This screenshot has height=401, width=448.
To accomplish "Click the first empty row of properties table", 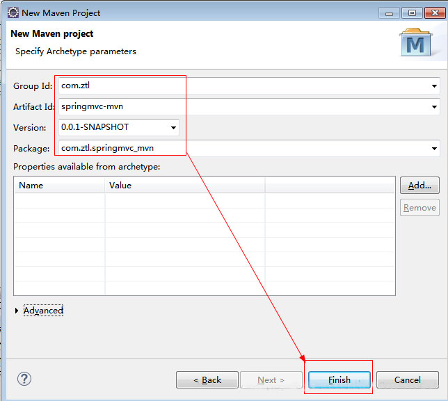I will click(205, 201).
